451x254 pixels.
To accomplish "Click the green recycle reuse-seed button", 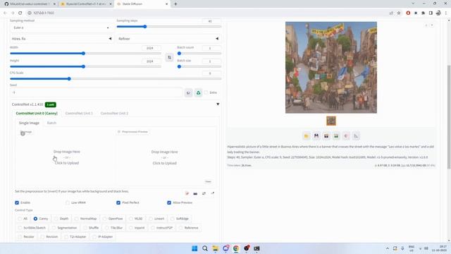I will (x=198, y=92).
